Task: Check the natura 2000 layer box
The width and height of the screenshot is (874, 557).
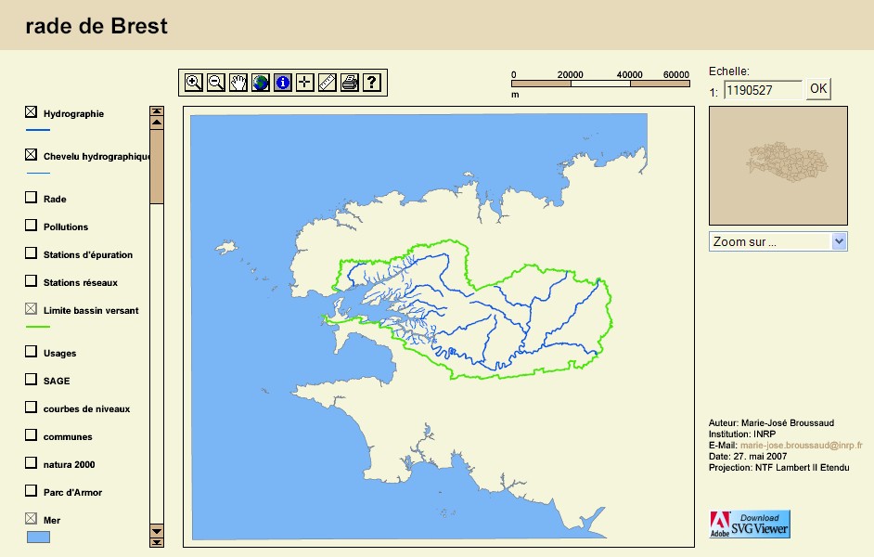Action: (31, 463)
